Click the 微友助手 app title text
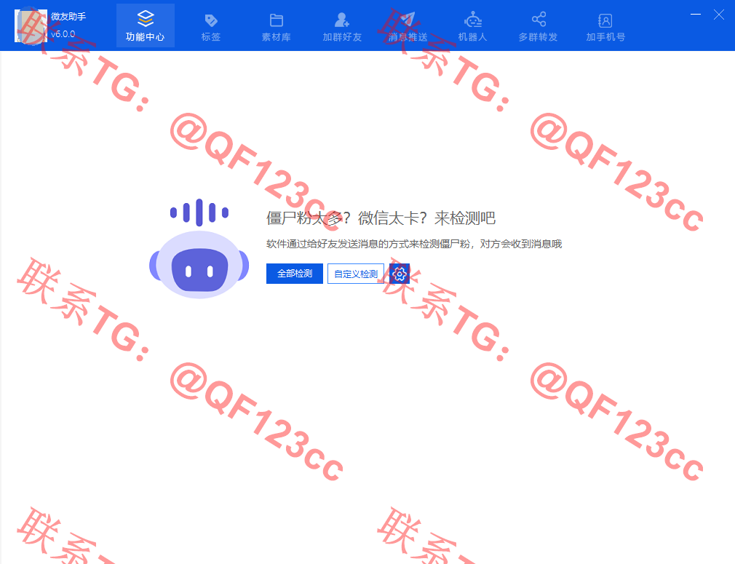 coord(68,17)
